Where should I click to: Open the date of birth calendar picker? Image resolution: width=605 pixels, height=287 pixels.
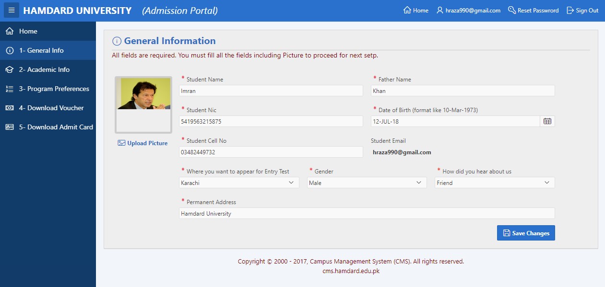(547, 121)
